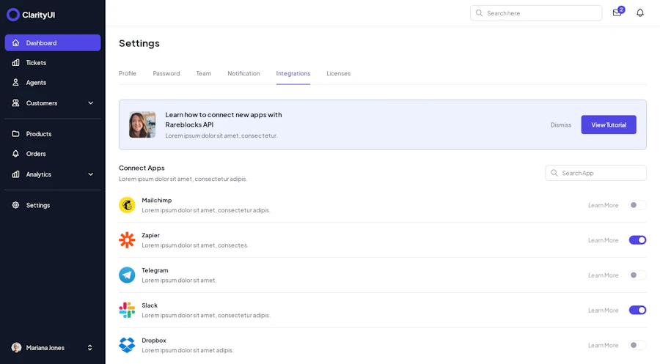Switch to the Team tab

(203, 73)
